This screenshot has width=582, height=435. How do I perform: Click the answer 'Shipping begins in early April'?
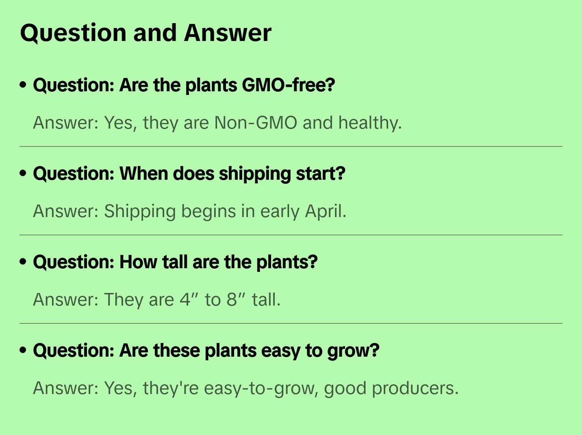pos(189,211)
